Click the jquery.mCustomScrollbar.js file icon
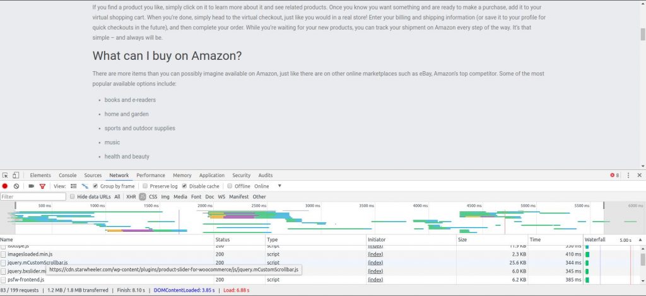The height and width of the screenshot is (296, 646). pyautogui.click(x=3, y=263)
